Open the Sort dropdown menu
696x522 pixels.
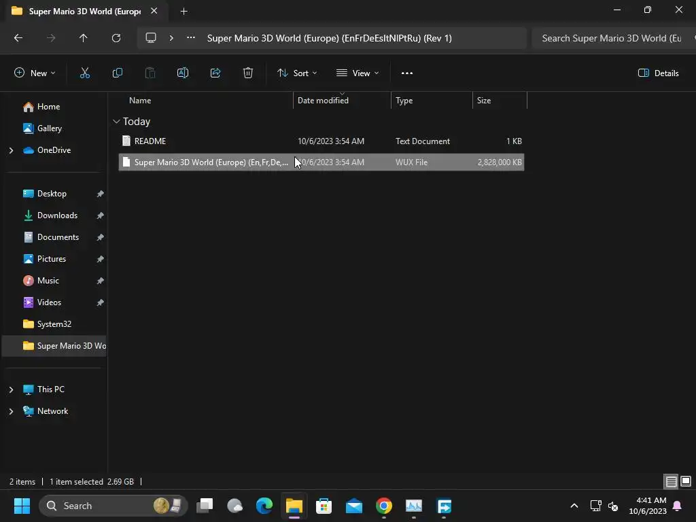tap(297, 73)
